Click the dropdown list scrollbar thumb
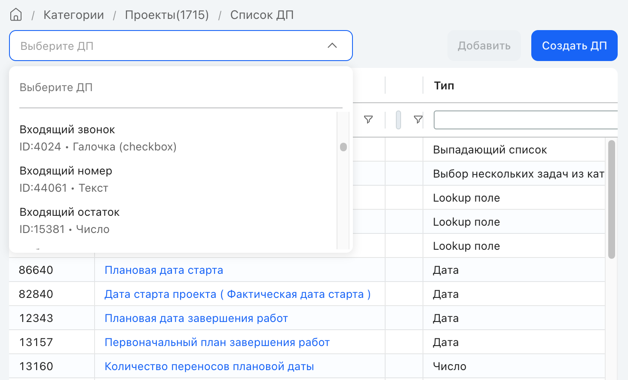 click(x=343, y=147)
